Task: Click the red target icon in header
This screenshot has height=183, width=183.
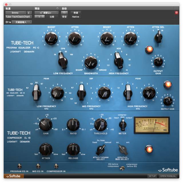Action: click(176, 13)
